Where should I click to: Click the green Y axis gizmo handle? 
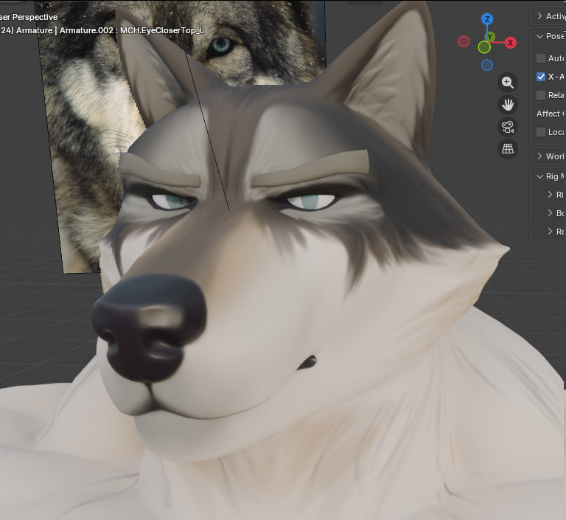click(489, 37)
